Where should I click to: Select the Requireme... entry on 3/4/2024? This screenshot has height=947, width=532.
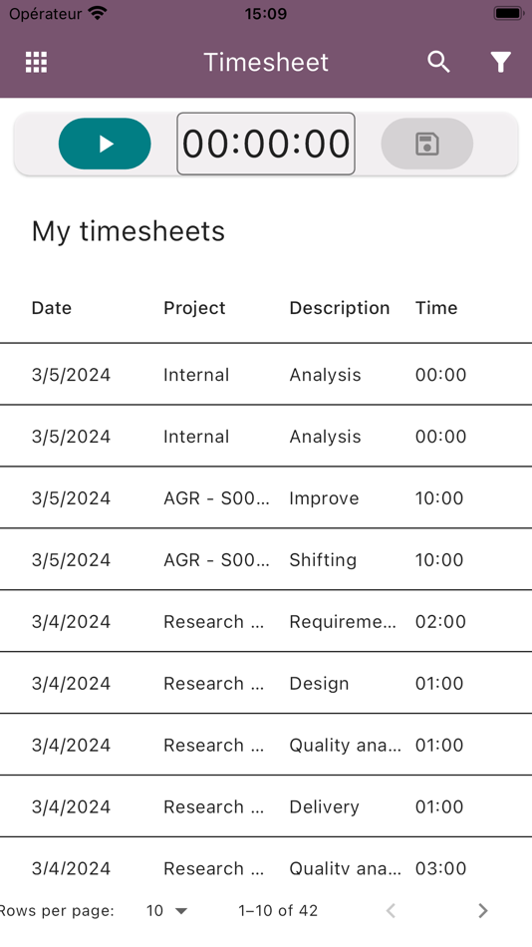coord(266,621)
